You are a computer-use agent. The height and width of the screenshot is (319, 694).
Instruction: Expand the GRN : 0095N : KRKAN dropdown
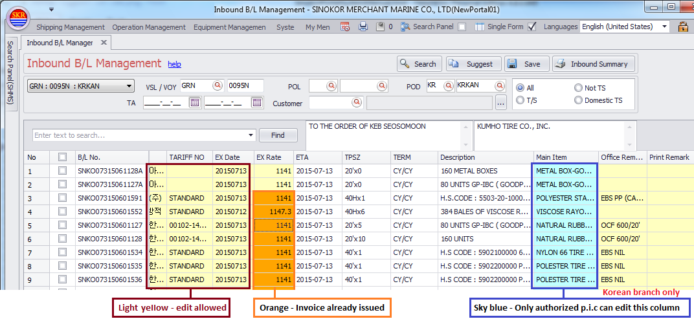pyautogui.click(x=129, y=86)
